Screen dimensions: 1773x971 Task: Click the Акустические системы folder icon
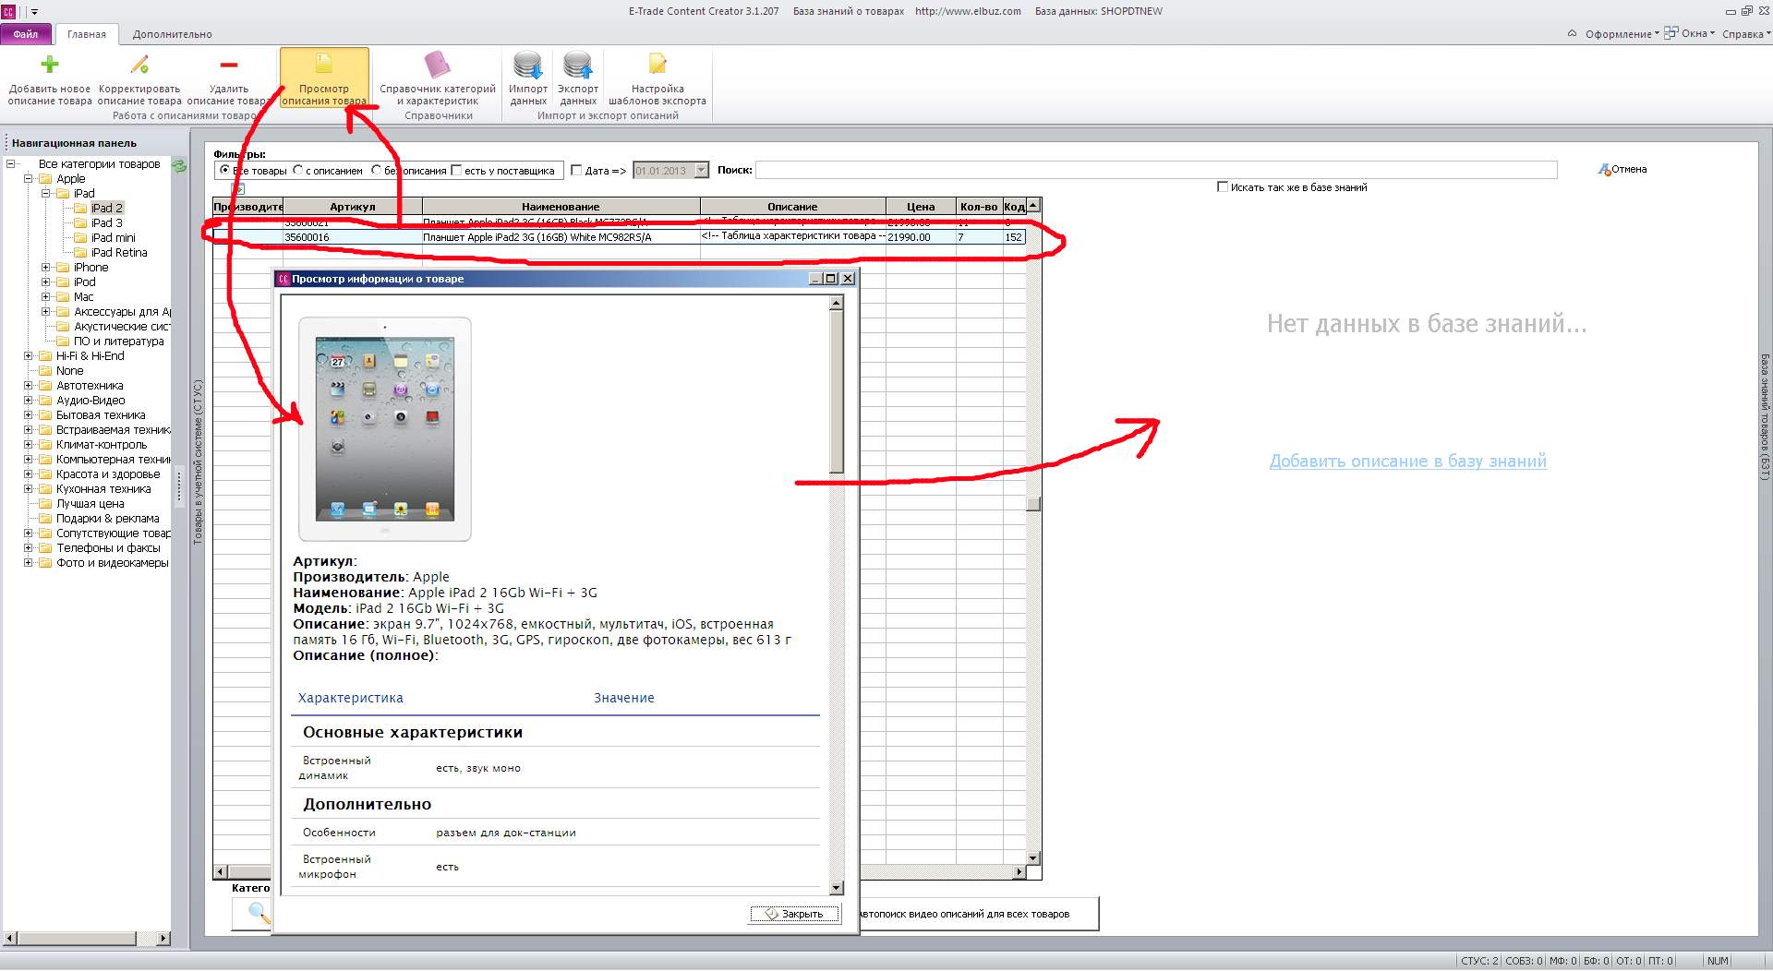click(x=63, y=327)
